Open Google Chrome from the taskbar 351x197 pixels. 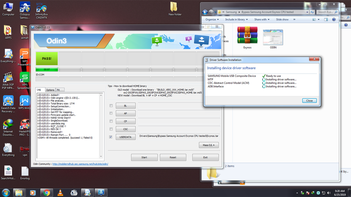click(x=46, y=193)
